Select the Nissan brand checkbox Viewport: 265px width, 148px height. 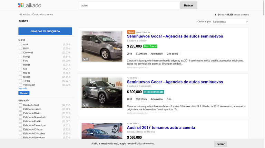[x=20, y=77]
